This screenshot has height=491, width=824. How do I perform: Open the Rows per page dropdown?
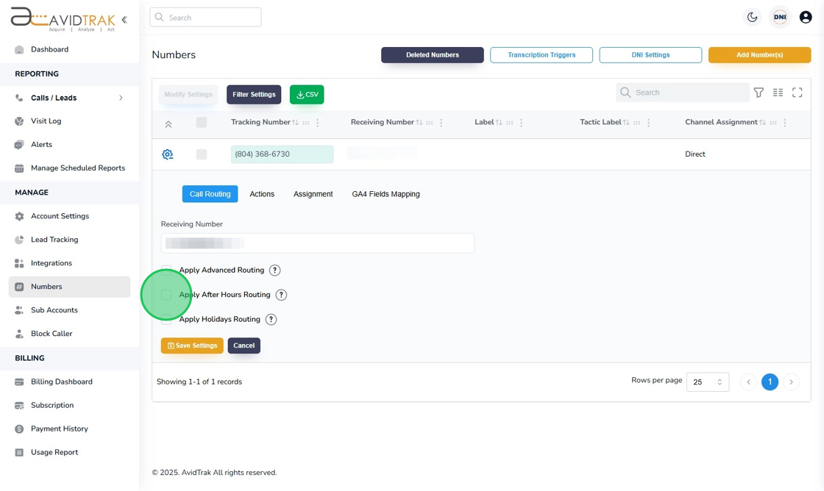click(707, 381)
